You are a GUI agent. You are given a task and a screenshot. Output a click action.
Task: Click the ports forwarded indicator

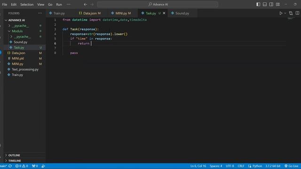point(35,166)
